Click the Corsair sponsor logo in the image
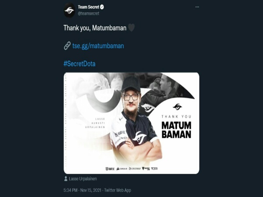The width and height of the screenshot is (263, 197). 122,169
